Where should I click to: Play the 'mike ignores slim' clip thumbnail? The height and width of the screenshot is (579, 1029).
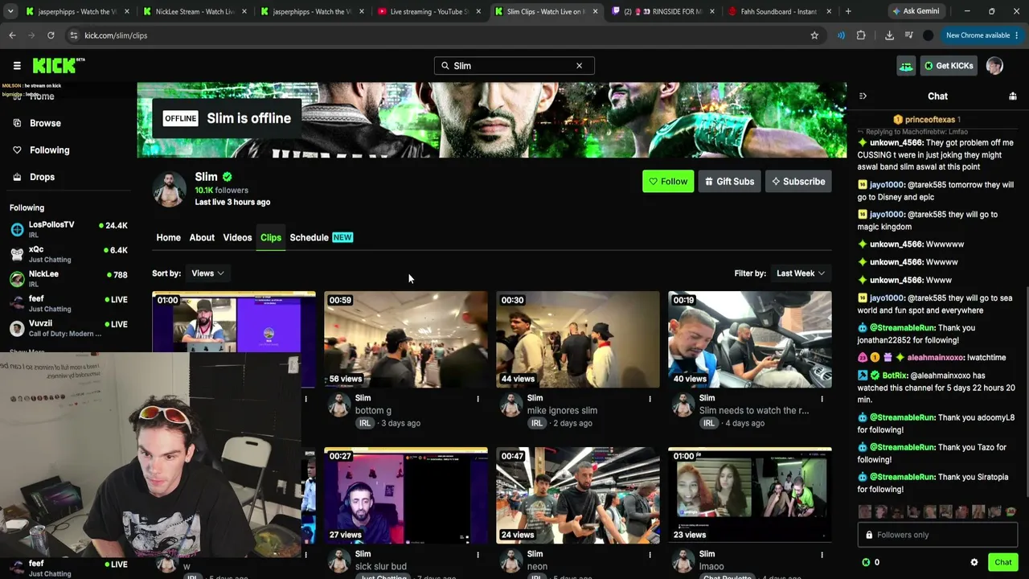pyautogui.click(x=578, y=339)
